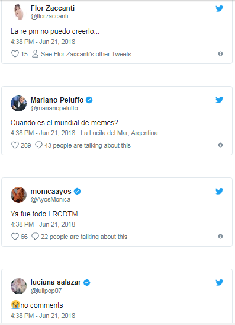Like Mariano Peluffo's tweet with heart icon

click(15, 145)
